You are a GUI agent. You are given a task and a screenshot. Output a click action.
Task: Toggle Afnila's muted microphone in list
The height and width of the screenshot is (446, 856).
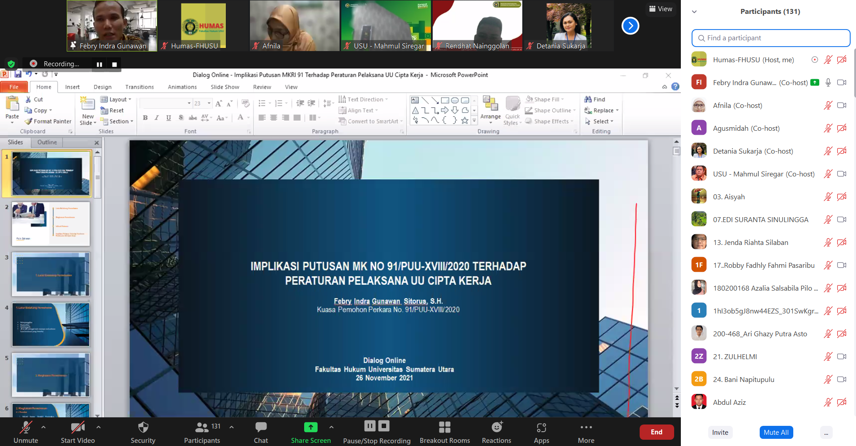click(x=828, y=105)
